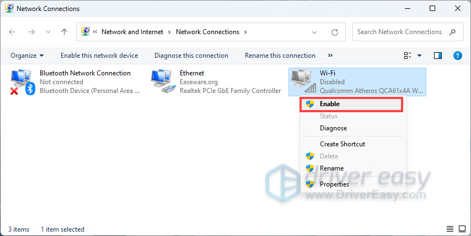Image resolution: width=471 pixels, height=236 pixels.
Task: Open the Help icon
Action: [x=457, y=56]
